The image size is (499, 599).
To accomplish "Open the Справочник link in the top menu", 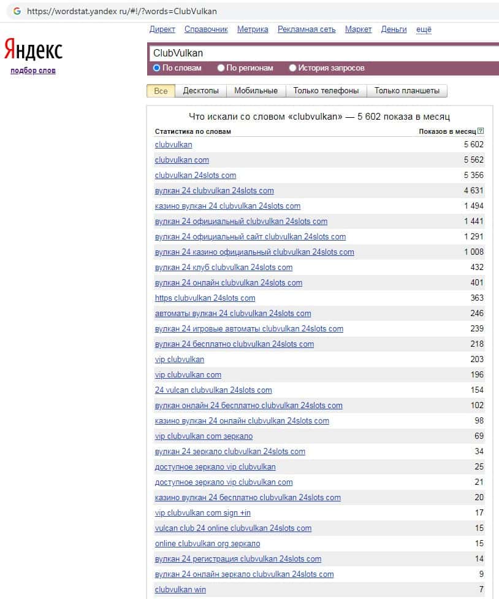I will click(x=206, y=29).
